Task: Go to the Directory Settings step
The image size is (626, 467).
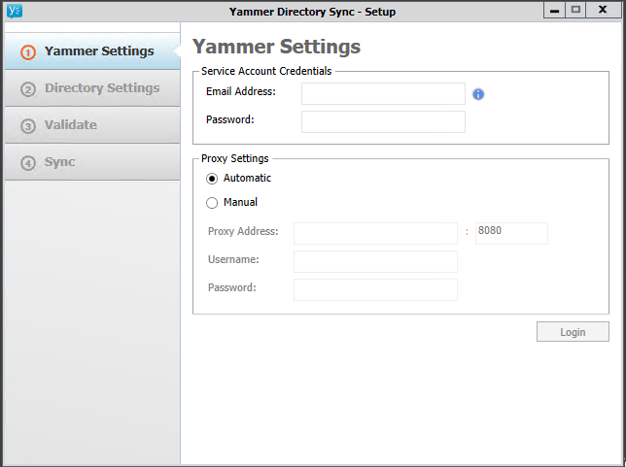Action: (101, 88)
